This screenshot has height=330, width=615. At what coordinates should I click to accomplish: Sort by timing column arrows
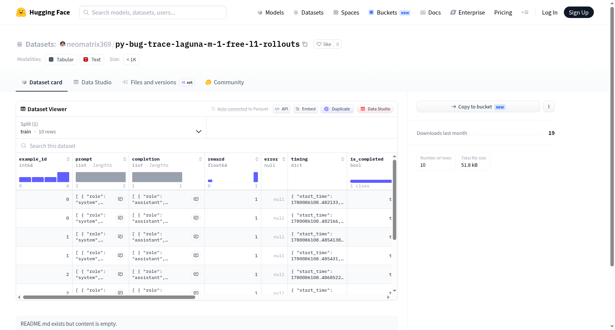click(342, 159)
